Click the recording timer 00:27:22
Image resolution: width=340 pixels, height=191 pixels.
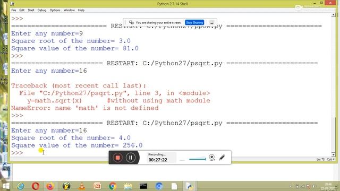pyautogui.click(x=158, y=160)
